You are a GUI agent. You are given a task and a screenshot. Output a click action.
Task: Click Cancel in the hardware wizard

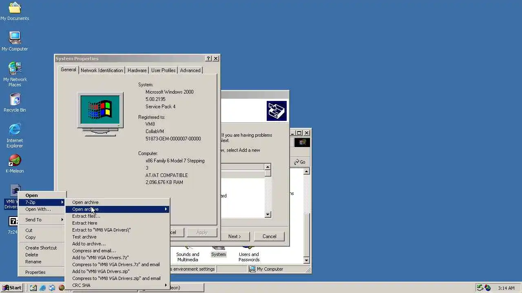[x=269, y=236]
